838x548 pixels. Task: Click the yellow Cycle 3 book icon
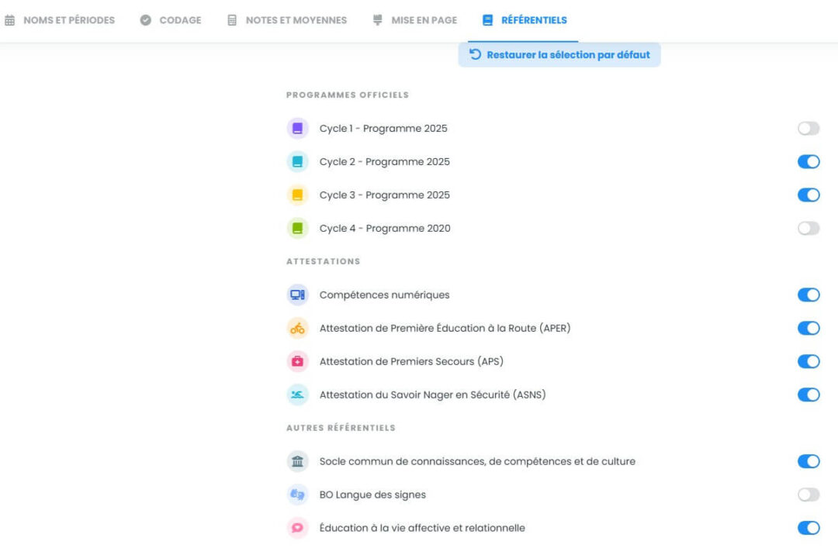(x=297, y=195)
